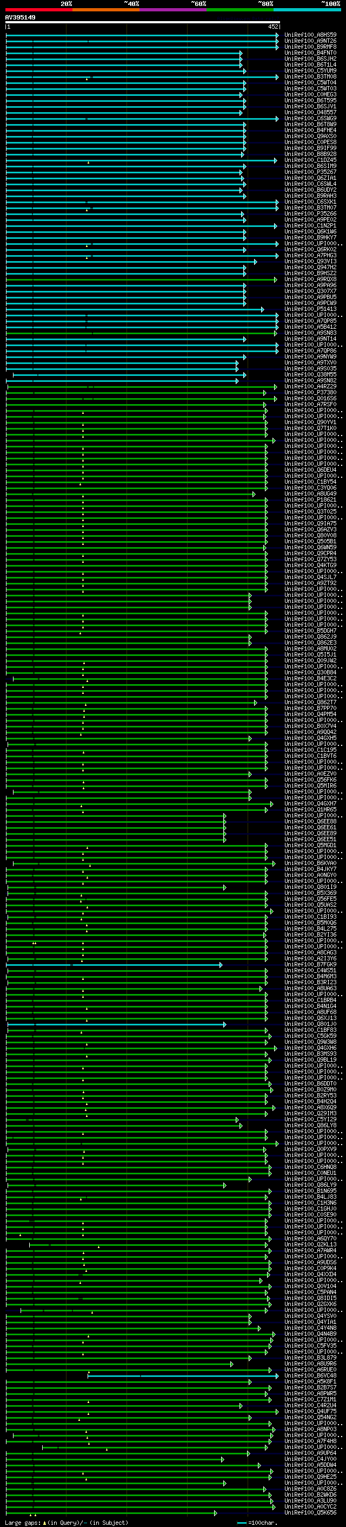Click the UniRef100_B4FHE4 label
Viewport: 346px width, 1527px height.
310,131
